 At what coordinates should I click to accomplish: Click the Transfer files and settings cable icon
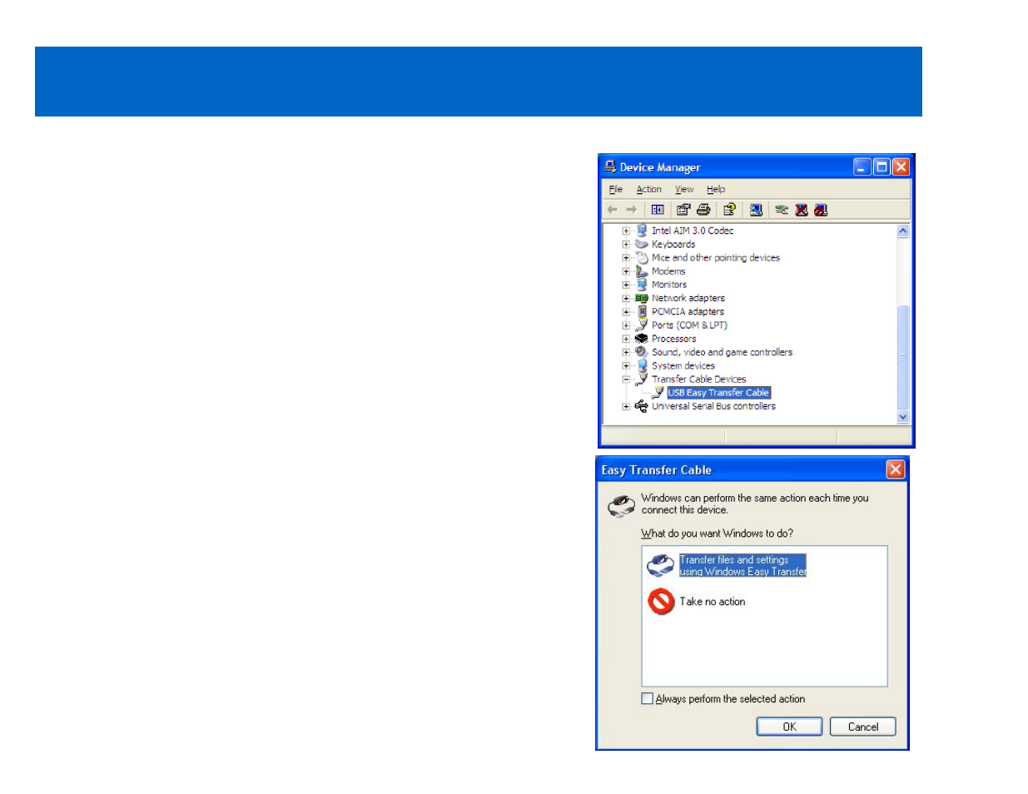pyautogui.click(x=661, y=565)
